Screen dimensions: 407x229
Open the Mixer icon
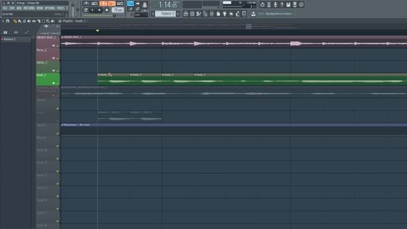212,14
